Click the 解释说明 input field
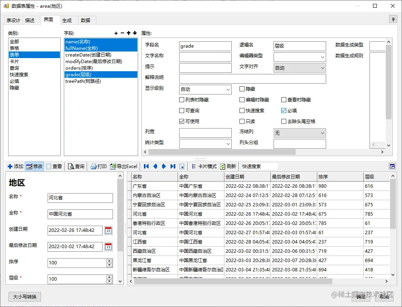 pos(253,79)
